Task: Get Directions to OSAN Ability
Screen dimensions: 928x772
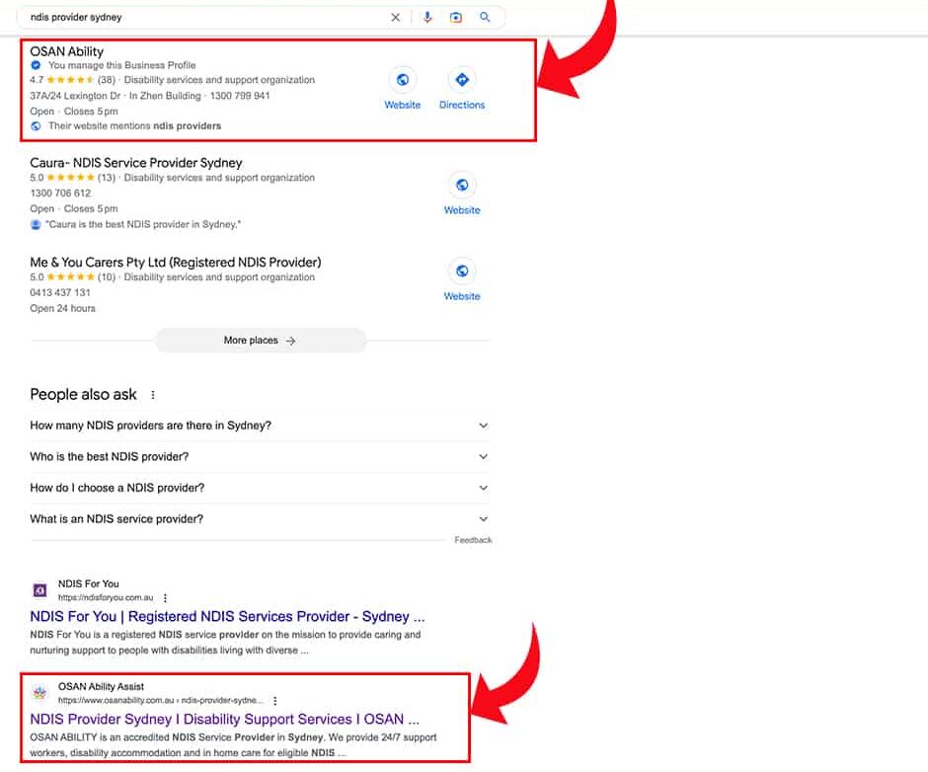Action: point(462,81)
